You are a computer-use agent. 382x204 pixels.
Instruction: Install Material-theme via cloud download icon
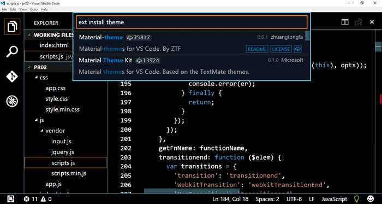tap(297, 49)
